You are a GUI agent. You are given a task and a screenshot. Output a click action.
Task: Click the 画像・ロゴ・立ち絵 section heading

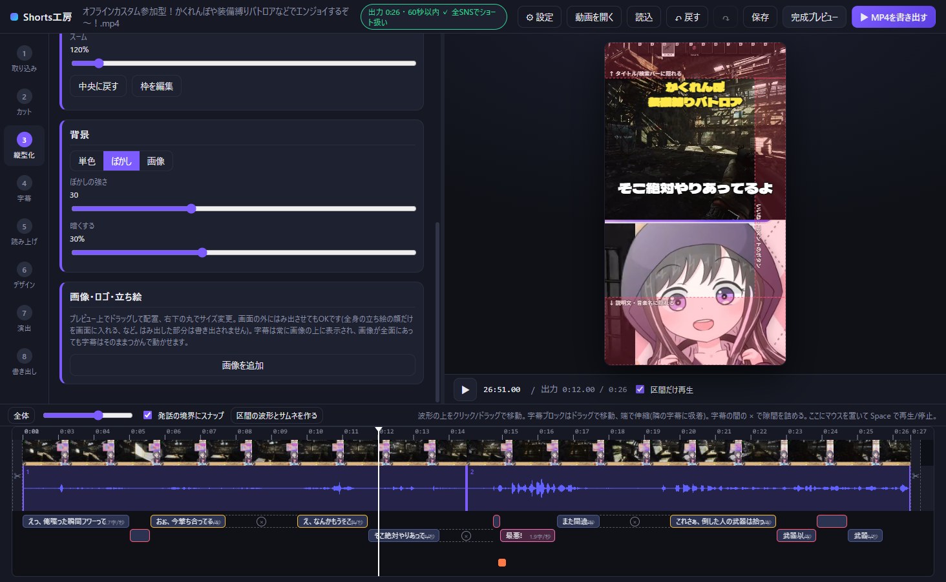[x=106, y=296]
